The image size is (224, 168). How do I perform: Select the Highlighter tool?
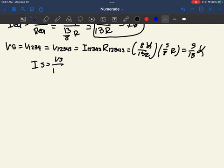click(57, 19)
